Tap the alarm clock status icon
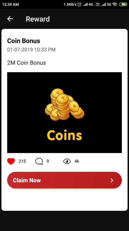 point(79,4)
